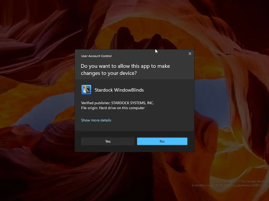The image size is (269, 201).
Task: Click the 'User Account Control' title text
Action: pos(96,56)
